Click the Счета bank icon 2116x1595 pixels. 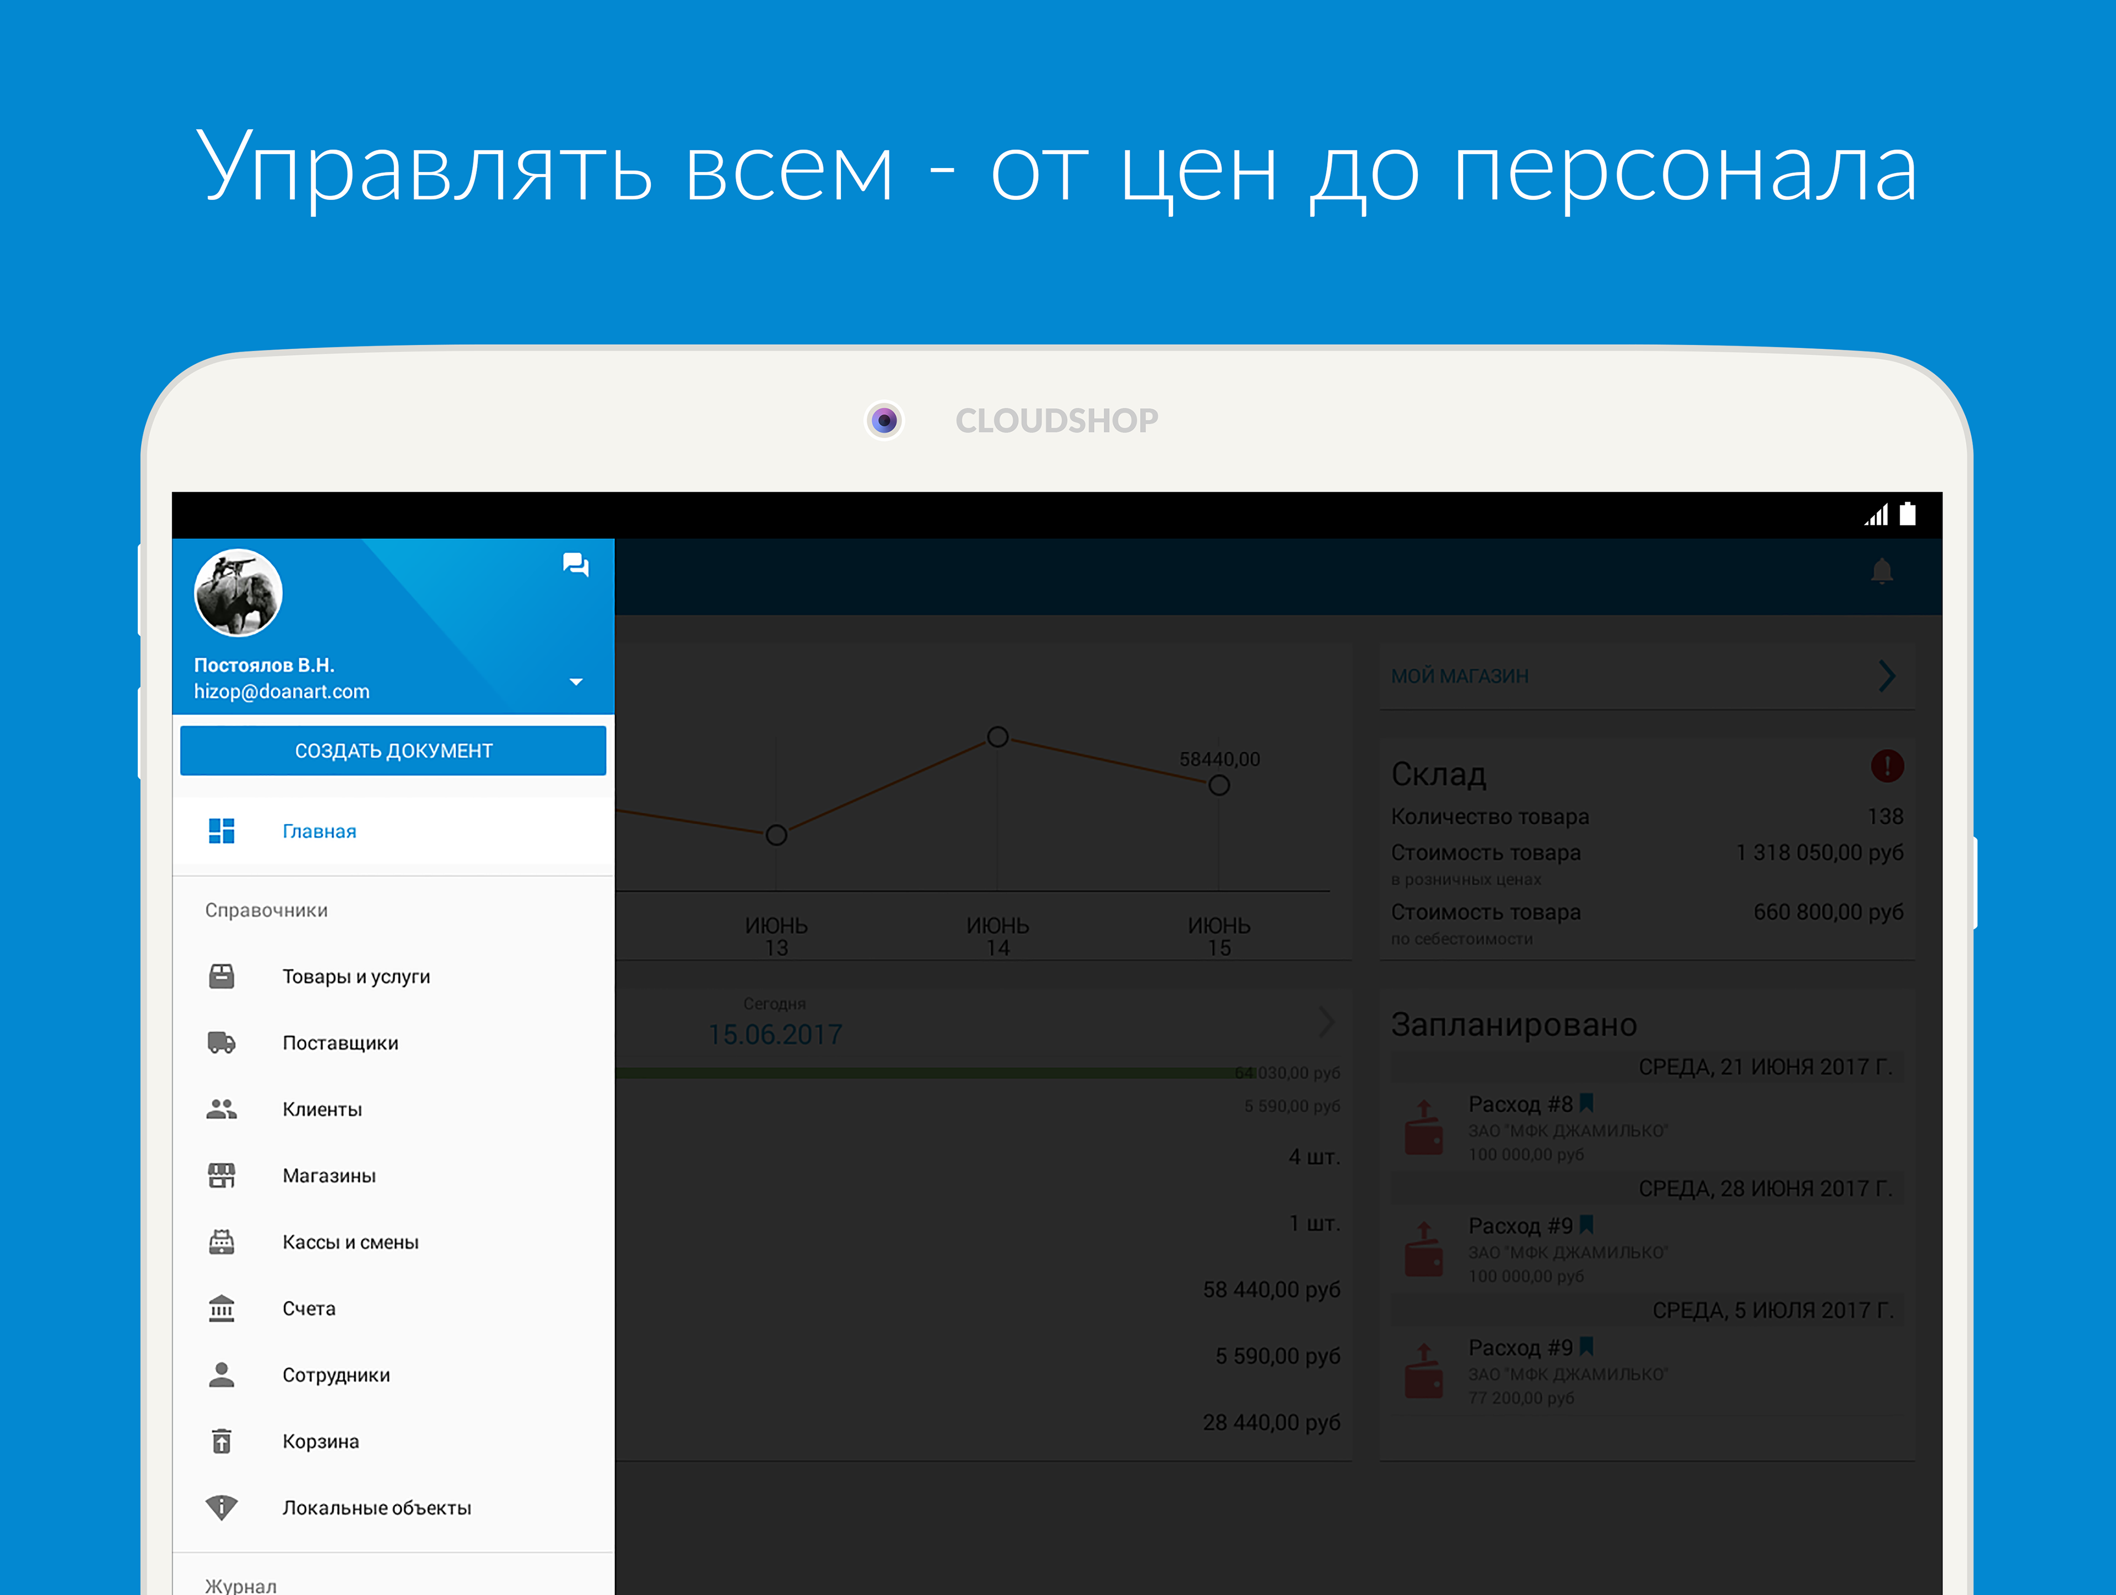coord(221,1308)
